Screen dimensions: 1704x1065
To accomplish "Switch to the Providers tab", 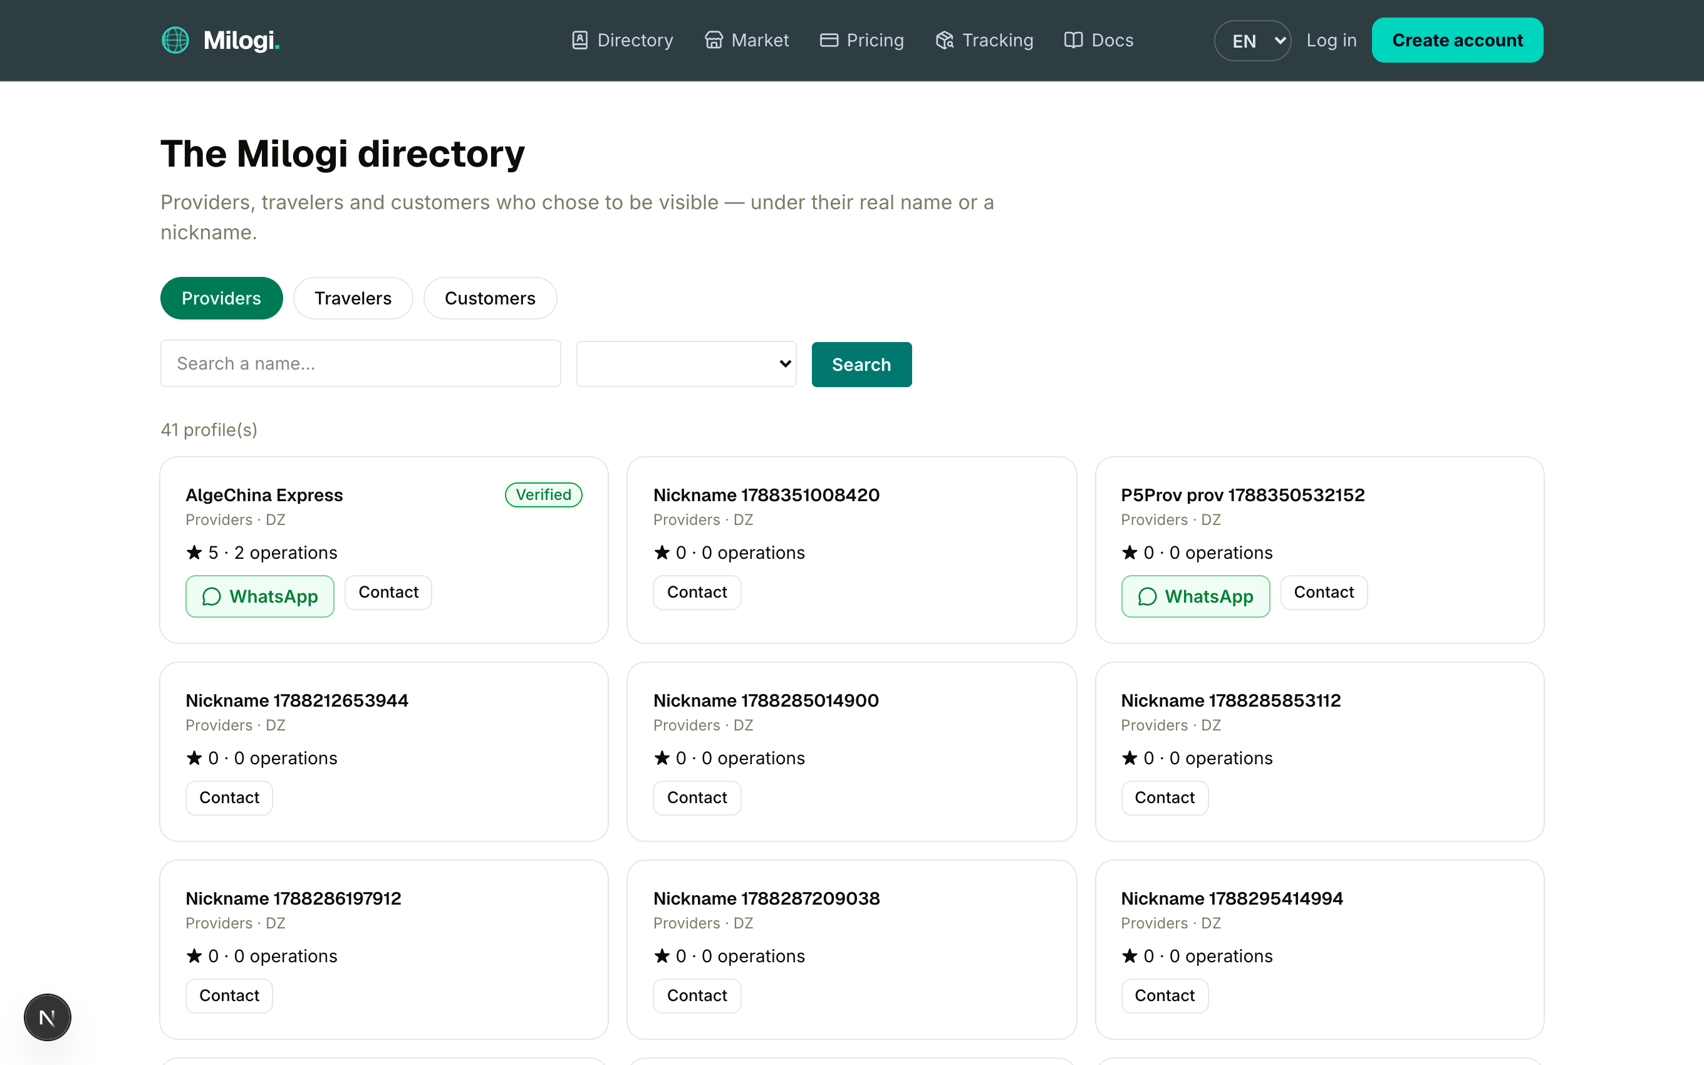I will (221, 298).
